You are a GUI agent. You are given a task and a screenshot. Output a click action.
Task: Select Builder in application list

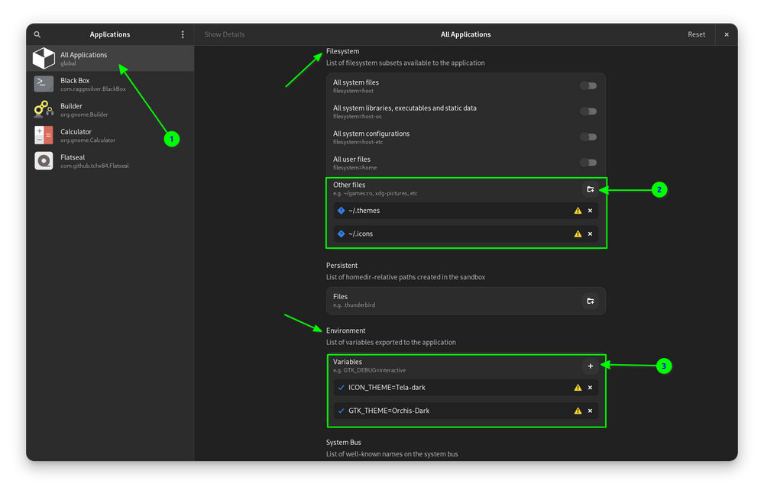click(71, 110)
